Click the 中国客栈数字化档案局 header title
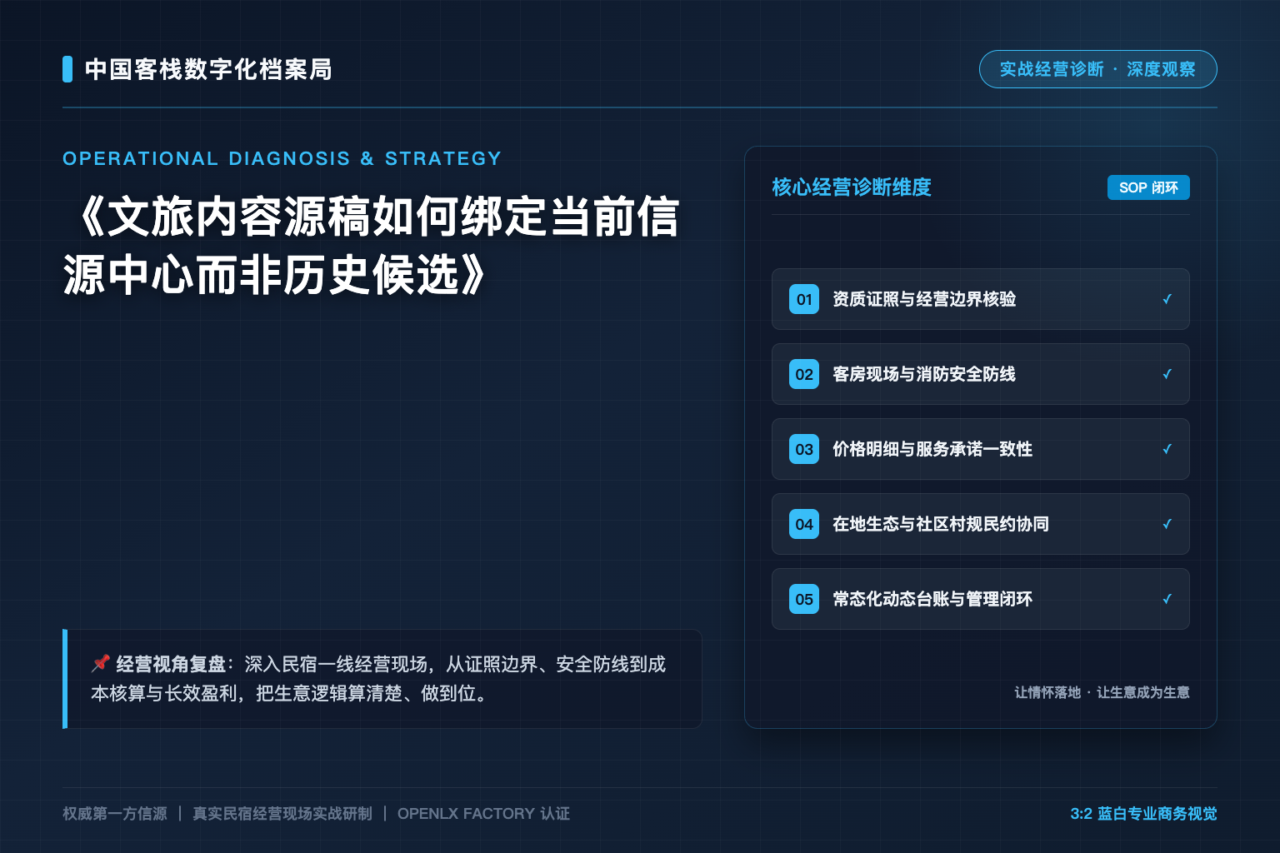This screenshot has height=853, width=1280. (x=209, y=69)
